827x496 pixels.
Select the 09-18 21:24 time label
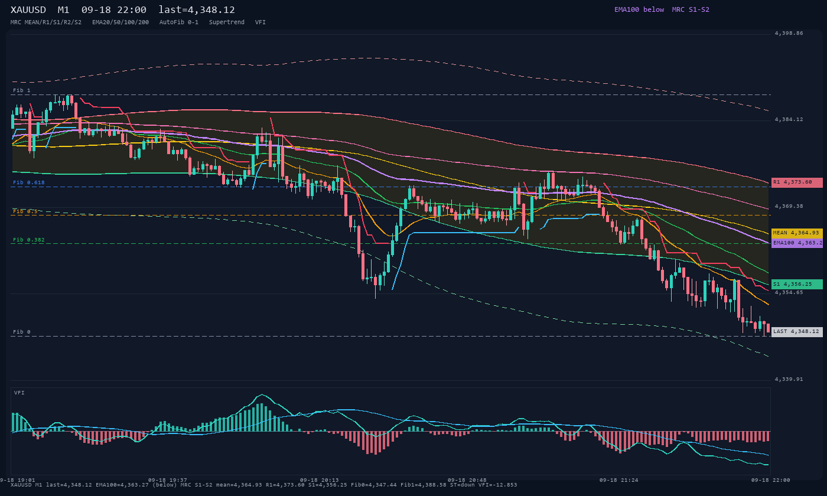pos(619,480)
